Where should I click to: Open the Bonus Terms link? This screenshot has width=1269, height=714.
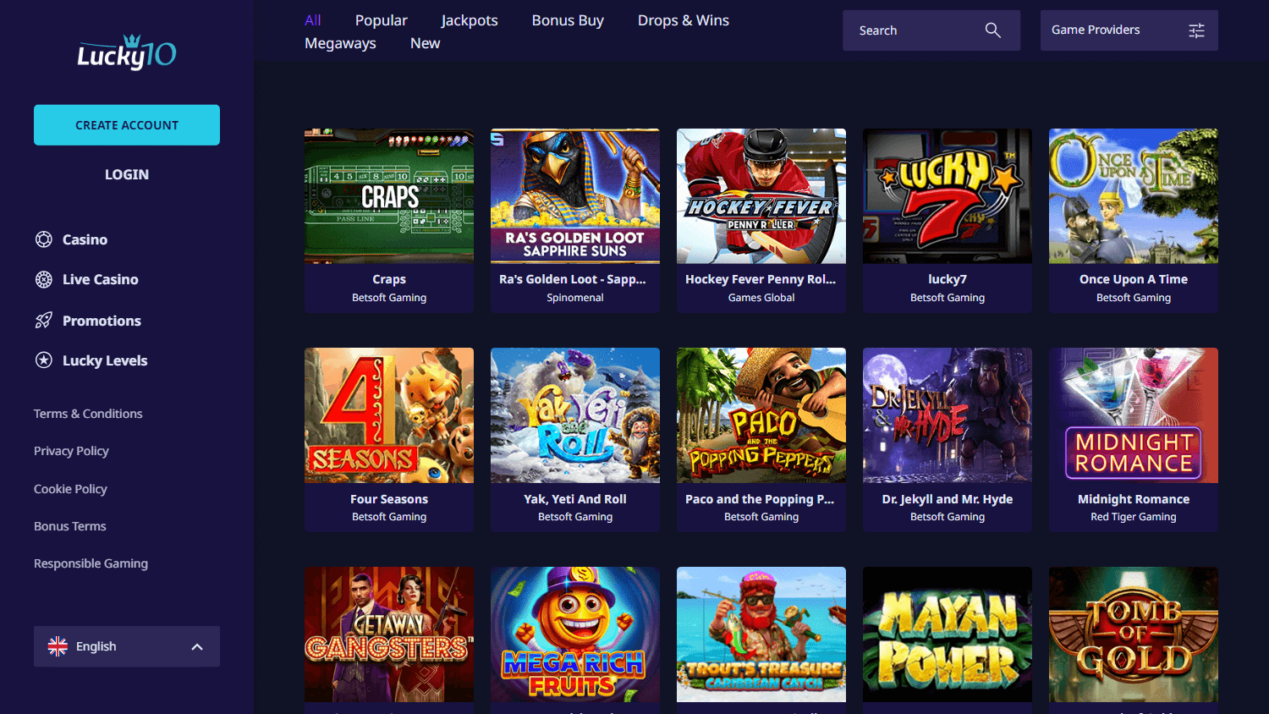pos(70,526)
